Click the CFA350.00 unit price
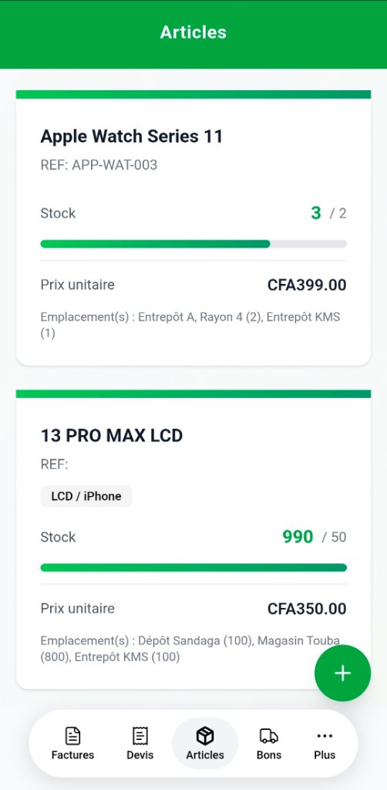 coord(307,609)
